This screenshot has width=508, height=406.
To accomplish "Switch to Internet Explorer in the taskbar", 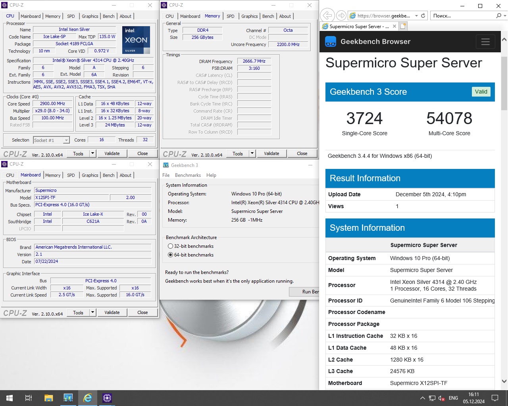I will pyautogui.click(x=88, y=398).
